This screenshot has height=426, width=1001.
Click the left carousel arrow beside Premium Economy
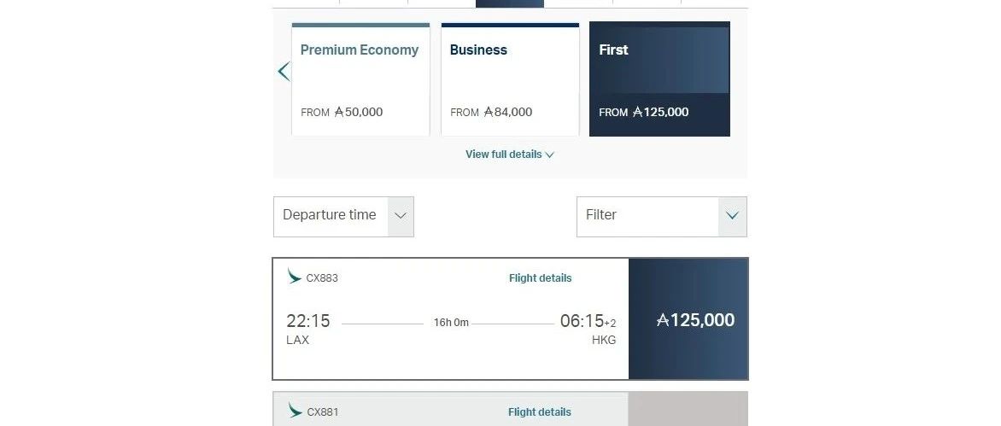pos(284,72)
